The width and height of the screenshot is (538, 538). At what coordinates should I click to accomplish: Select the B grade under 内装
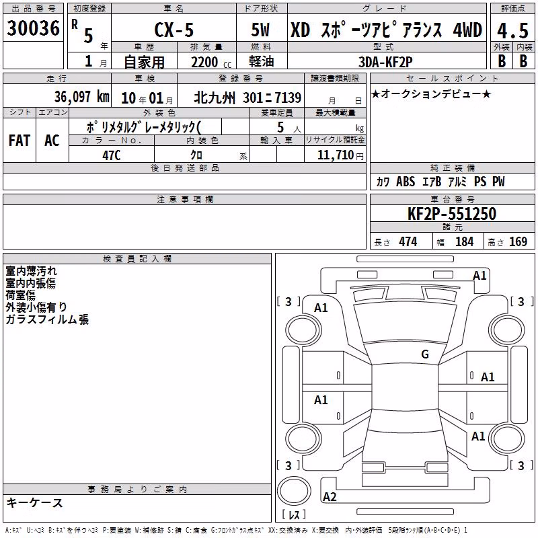pos(523,61)
